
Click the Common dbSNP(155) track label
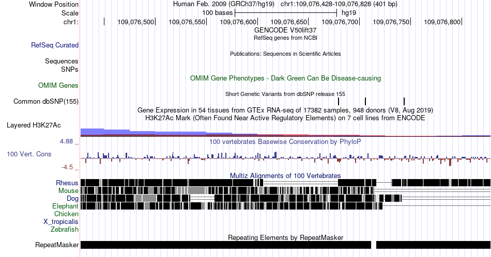[x=45, y=101]
